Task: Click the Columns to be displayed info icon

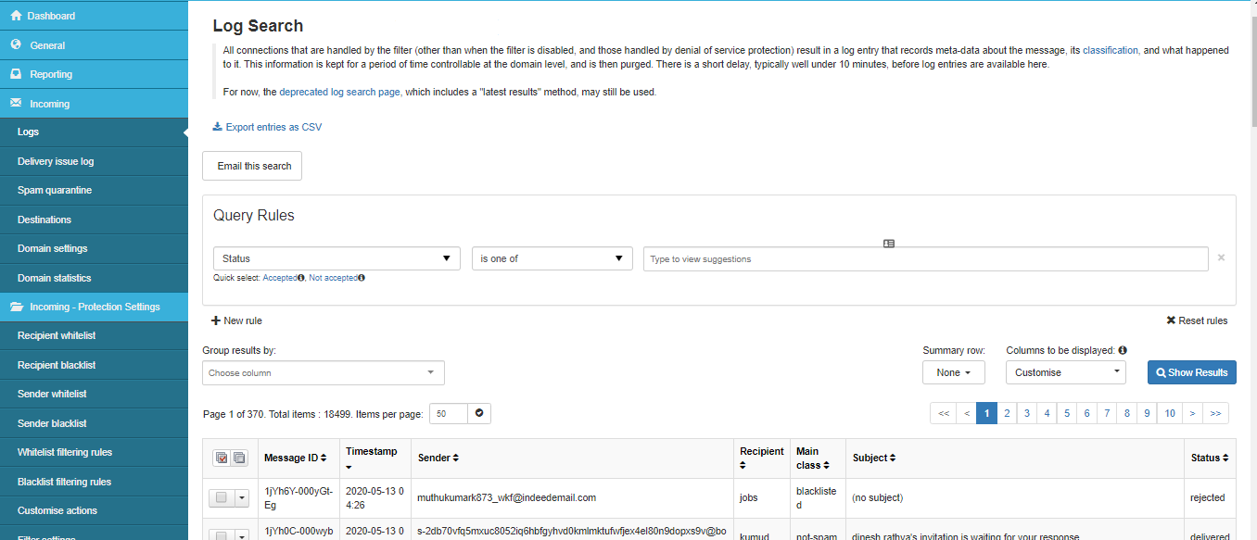Action: [x=1123, y=350]
